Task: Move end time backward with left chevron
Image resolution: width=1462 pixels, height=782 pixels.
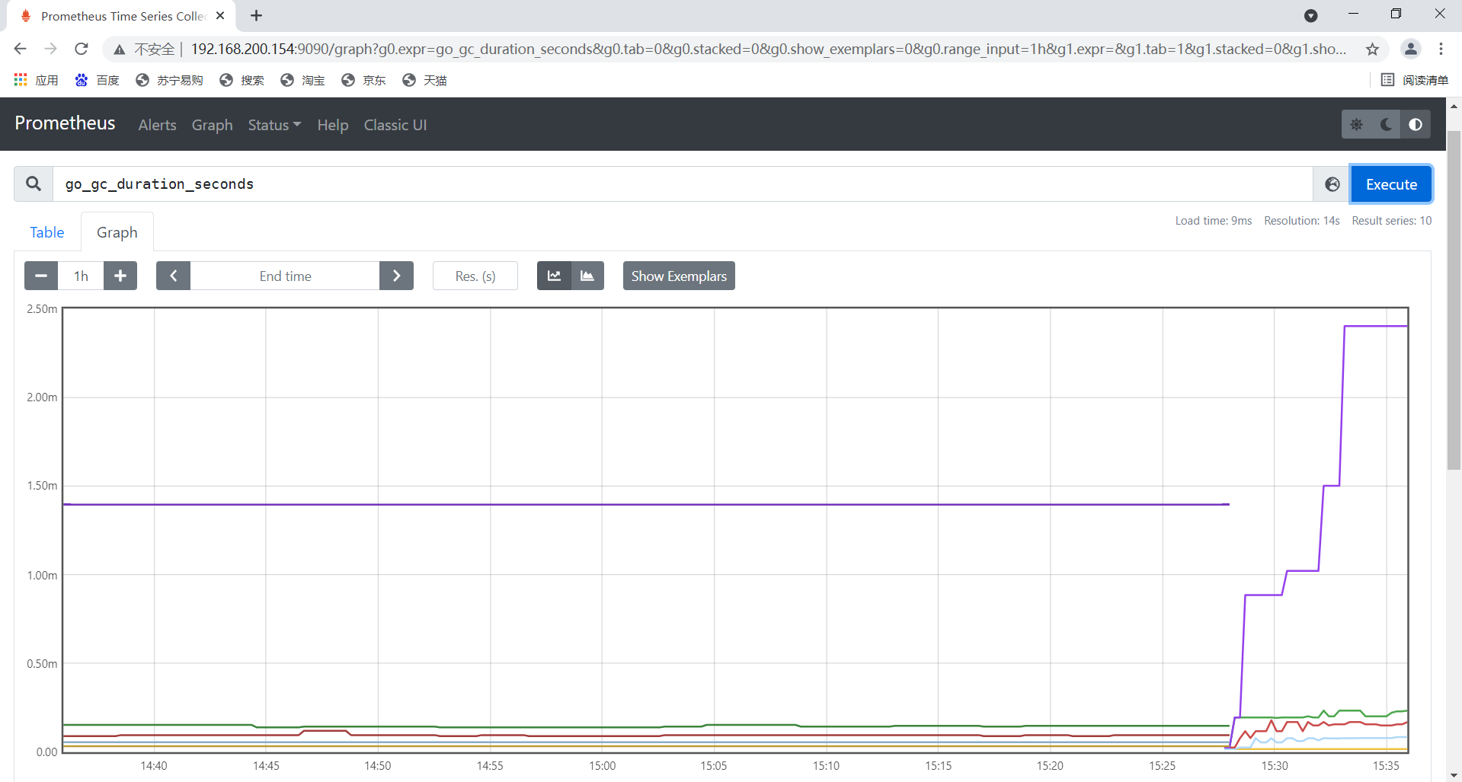Action: tap(173, 276)
